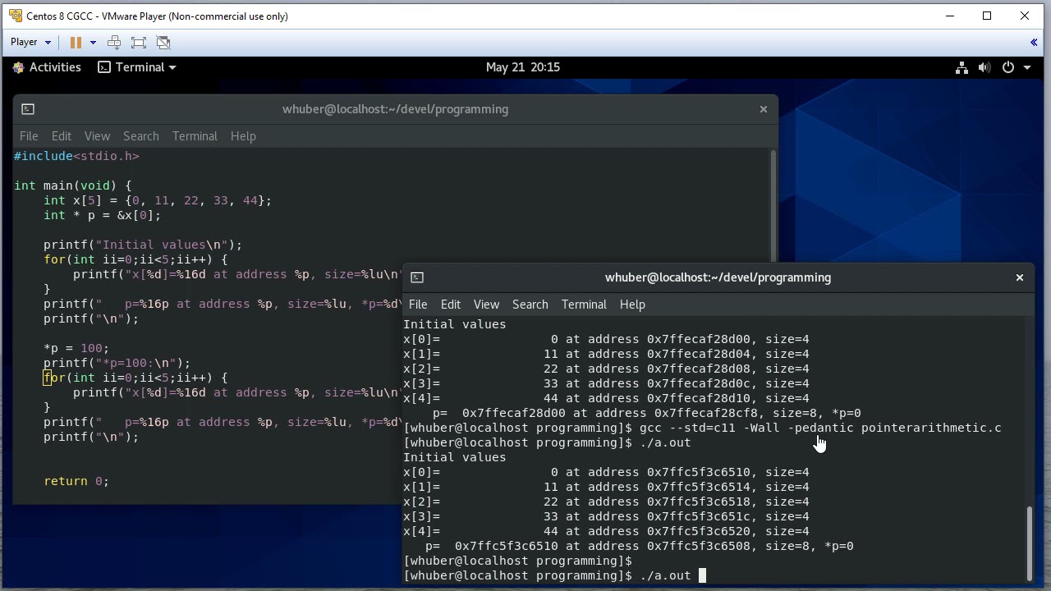Click the volume icon in top bar
This screenshot has height=591, width=1051.
tap(984, 67)
